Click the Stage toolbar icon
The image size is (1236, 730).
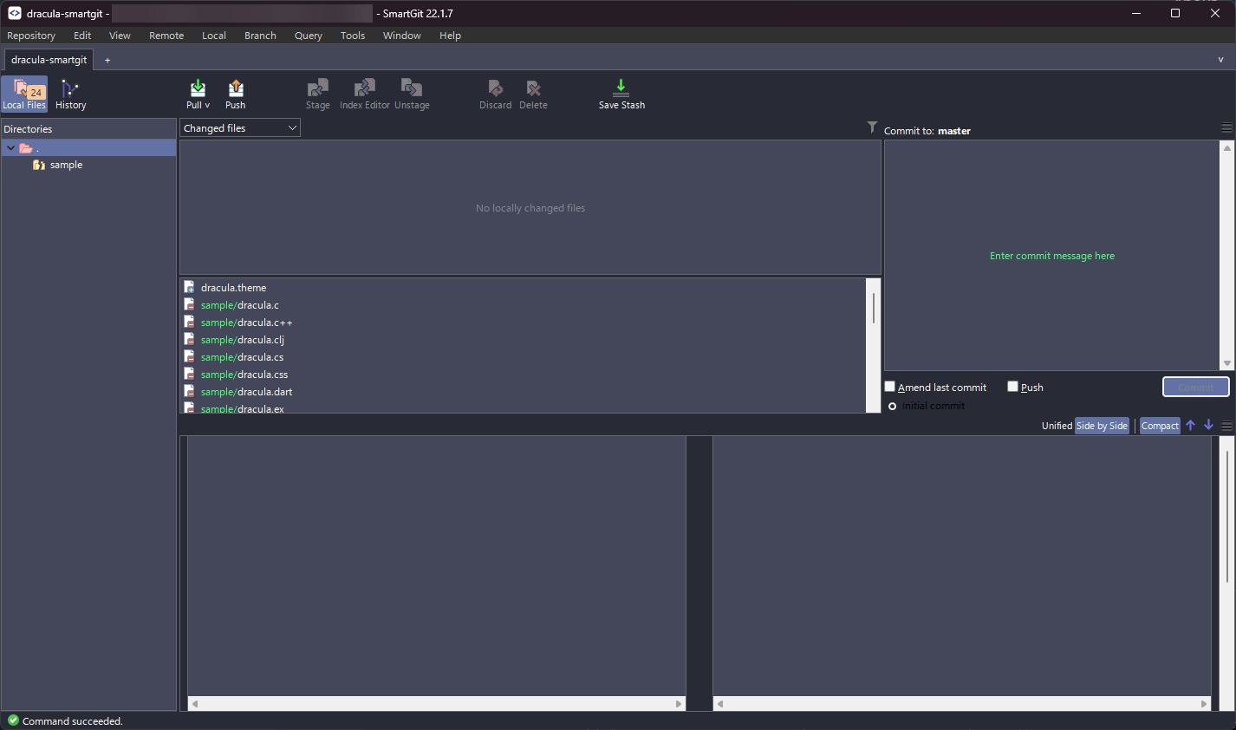pos(317,91)
